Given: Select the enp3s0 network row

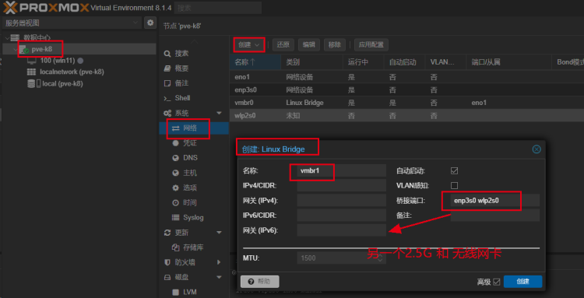Looking at the screenshot, I should (406, 90).
